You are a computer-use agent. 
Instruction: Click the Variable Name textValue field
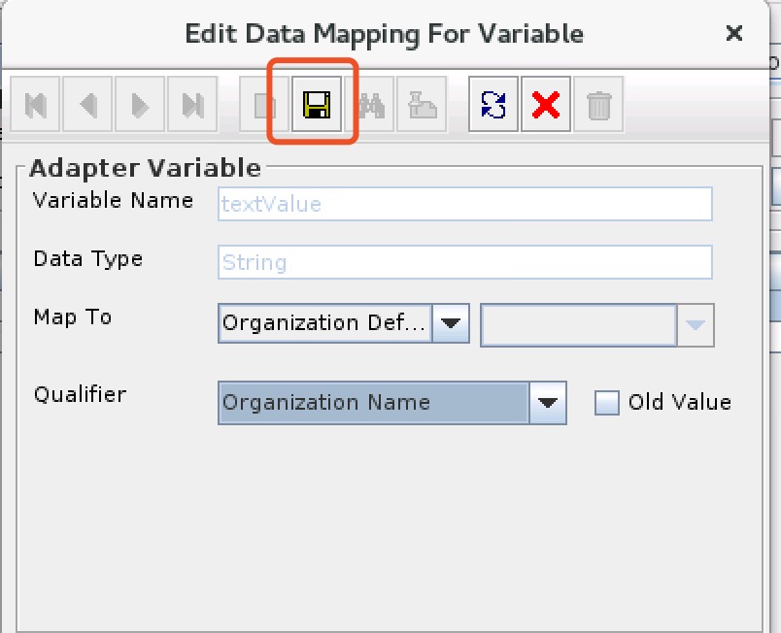464,204
